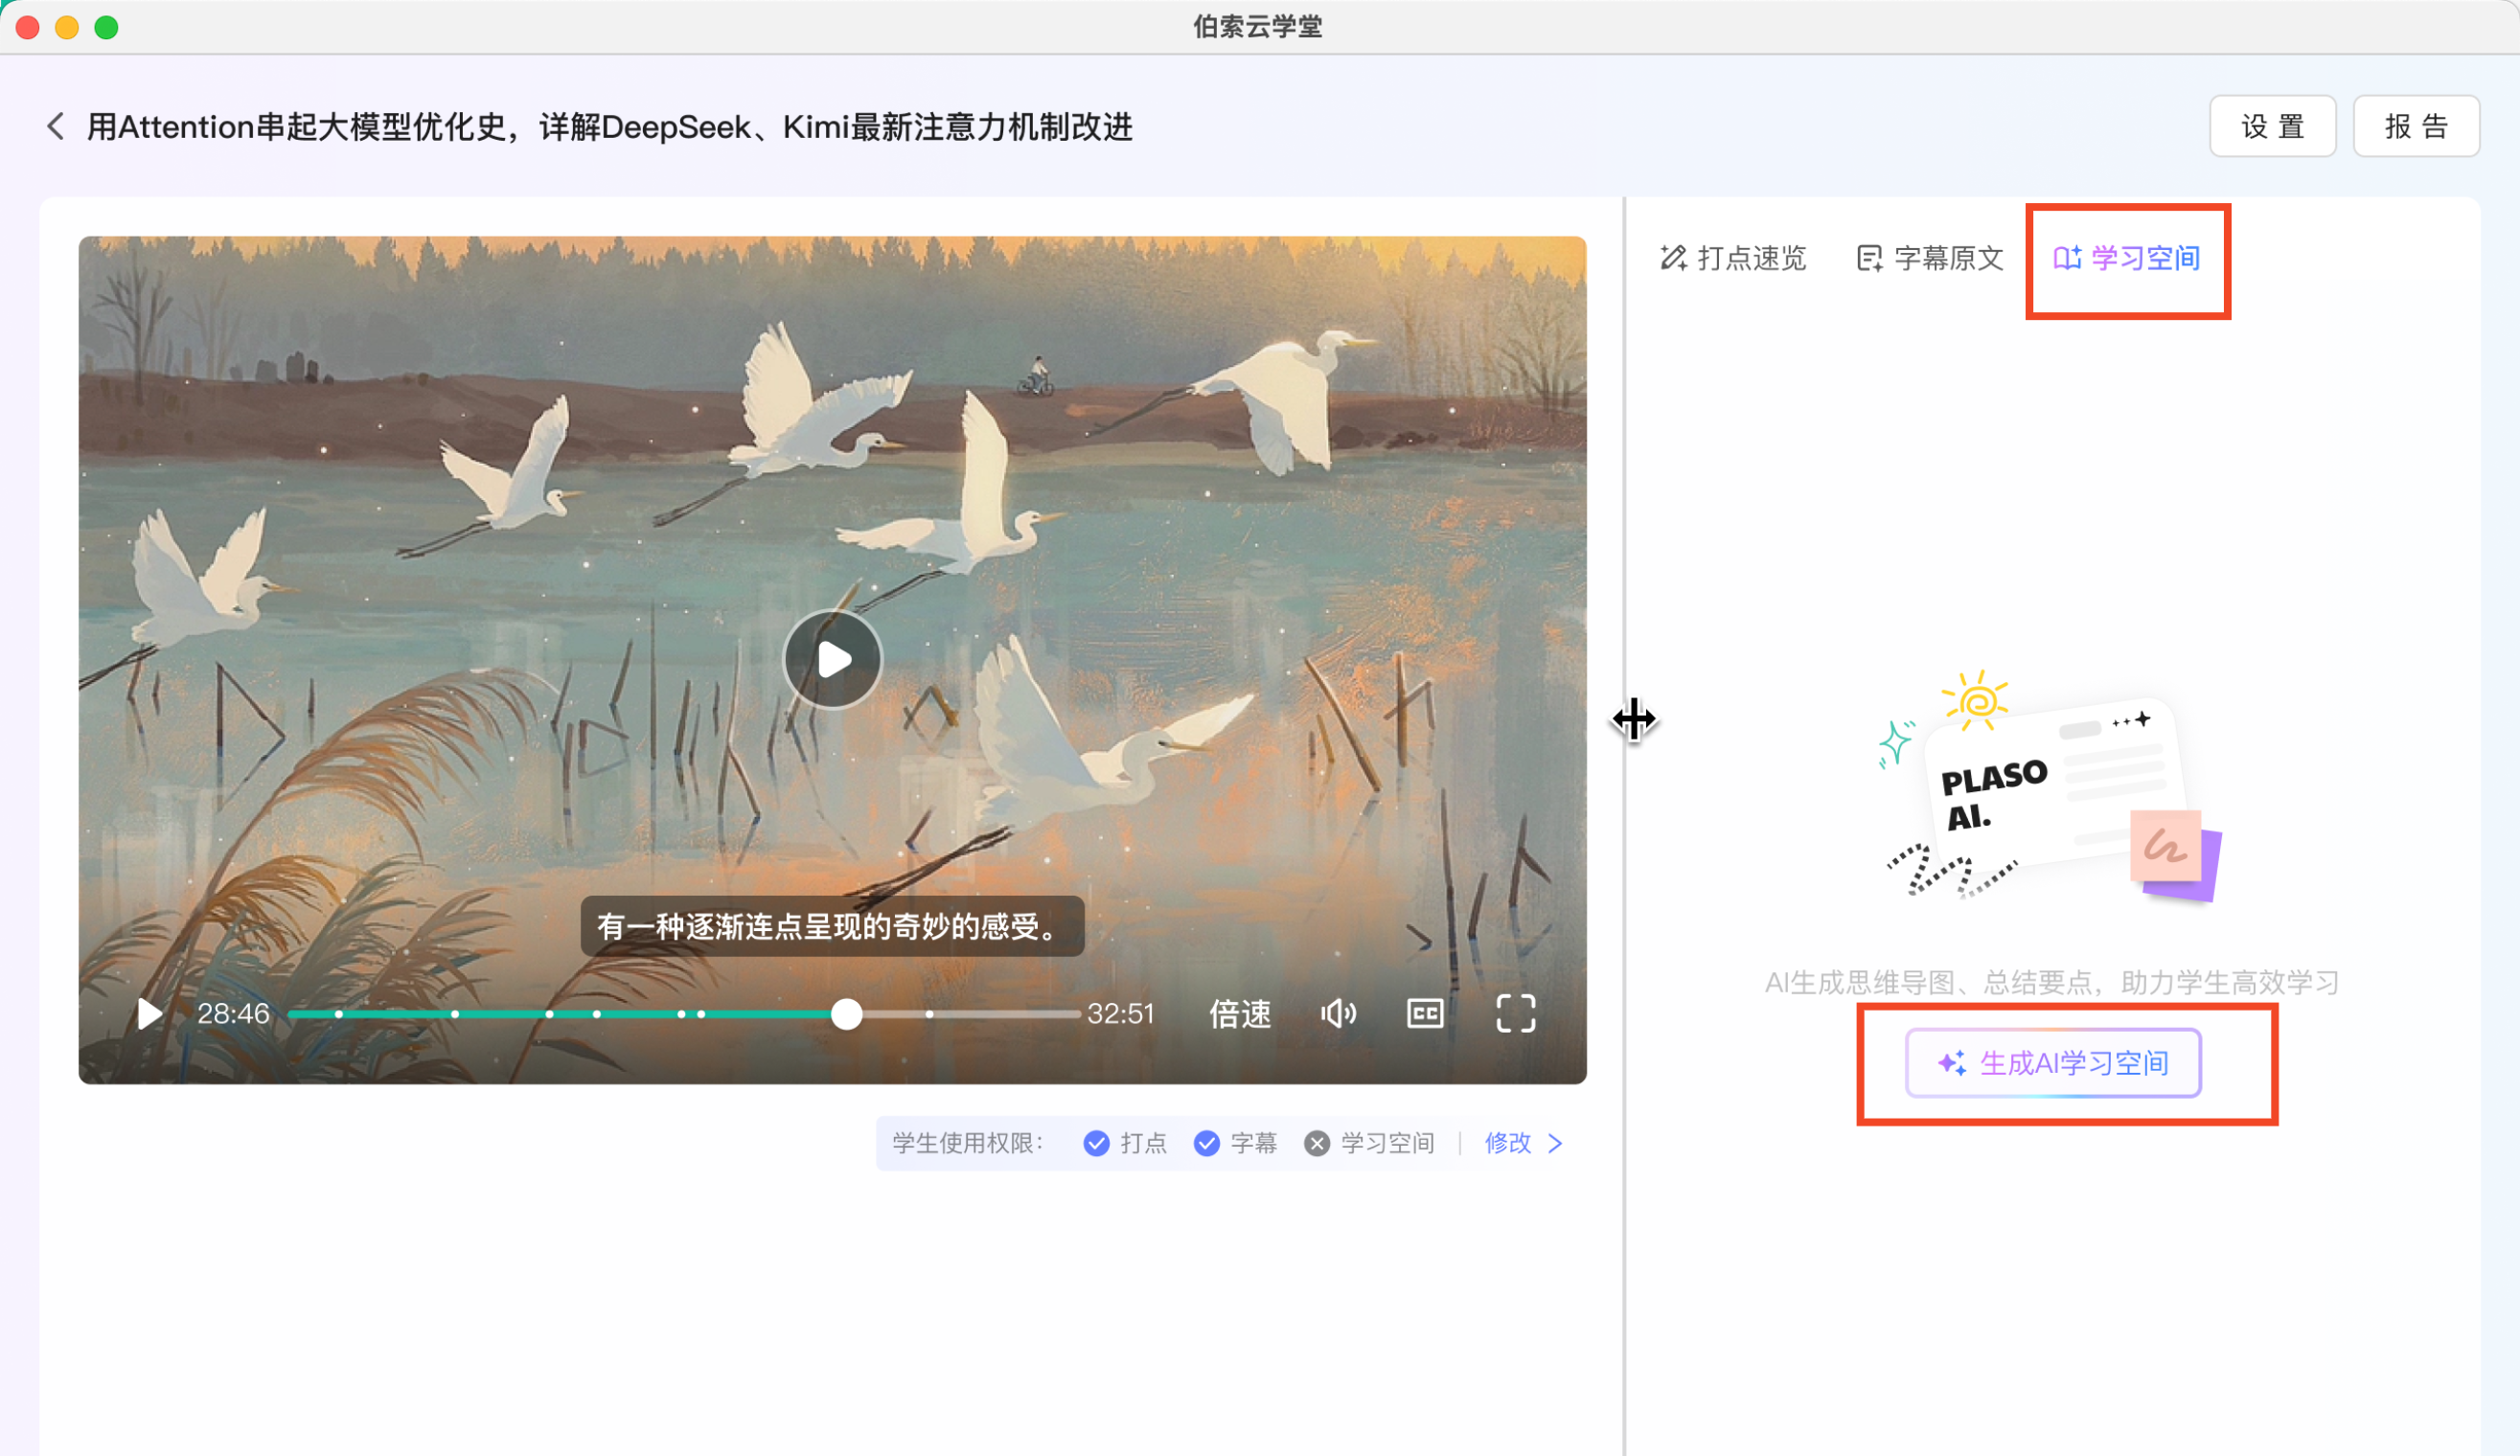Click the PLASO AI illustration
This screenshot has width=2520, height=1456.
2050,787
